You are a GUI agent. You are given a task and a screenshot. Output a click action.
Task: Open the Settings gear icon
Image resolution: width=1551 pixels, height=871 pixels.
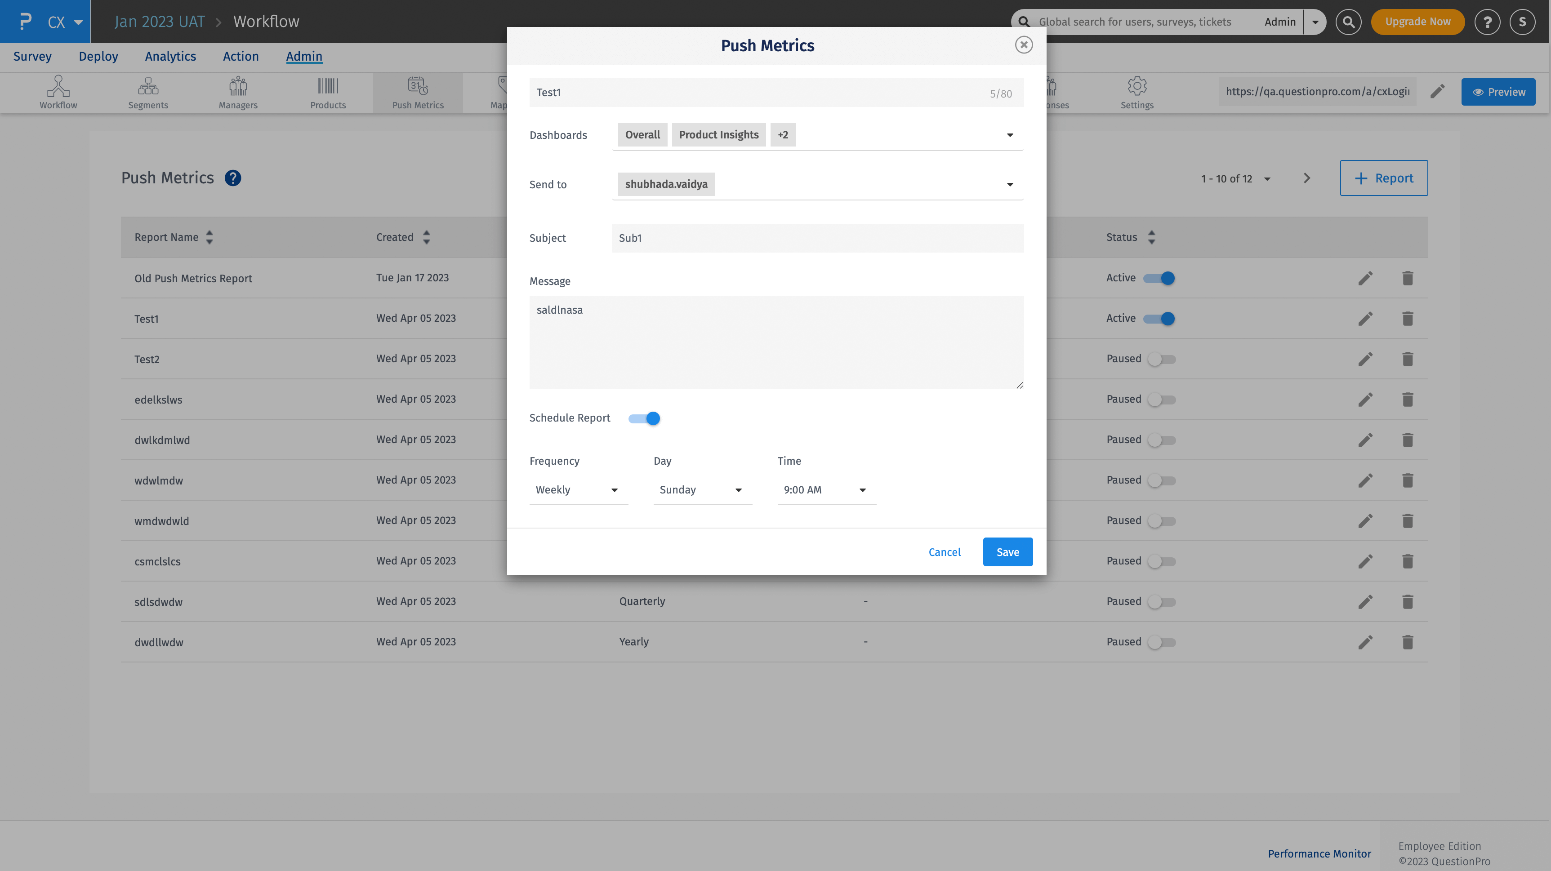point(1137,92)
